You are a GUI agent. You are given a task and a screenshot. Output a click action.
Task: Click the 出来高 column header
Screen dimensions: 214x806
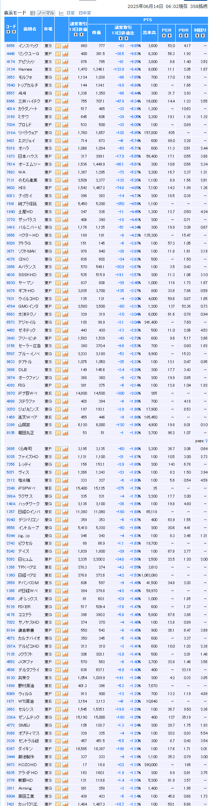150,32
